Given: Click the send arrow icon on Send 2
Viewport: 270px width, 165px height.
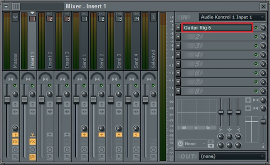Looking at the screenshot, I should click(x=101, y=135).
